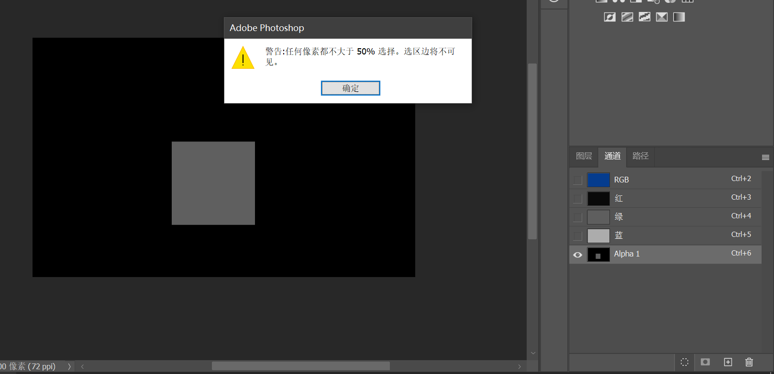Click the Ctrl+3 shortcut label
Image resolution: width=774 pixels, height=374 pixels.
point(741,197)
